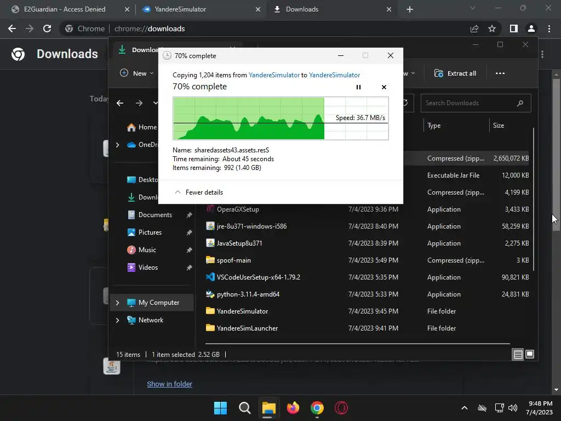Screen dimensions: 561x421
Task: Close the YandereSimulator Chrome tab
Action: (x=257, y=9)
